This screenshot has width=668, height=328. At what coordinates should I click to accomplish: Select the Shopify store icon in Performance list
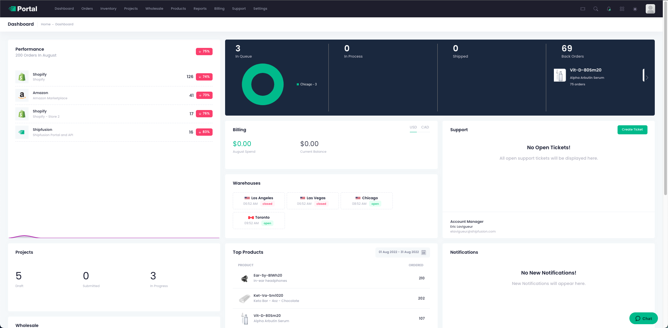pyautogui.click(x=22, y=77)
